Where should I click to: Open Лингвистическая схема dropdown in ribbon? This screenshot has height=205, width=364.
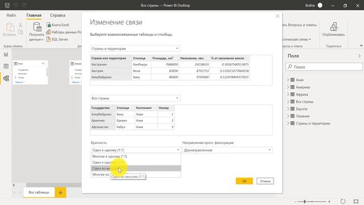(297, 39)
